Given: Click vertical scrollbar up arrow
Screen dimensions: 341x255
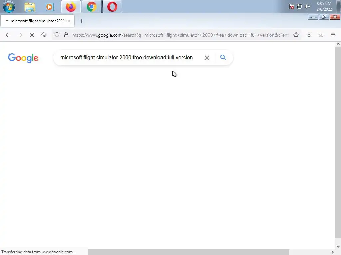Looking at the screenshot, I should click(x=338, y=44).
